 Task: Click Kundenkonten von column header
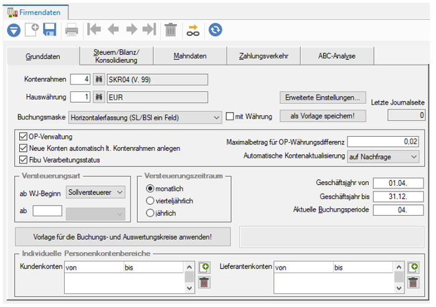(x=94, y=267)
